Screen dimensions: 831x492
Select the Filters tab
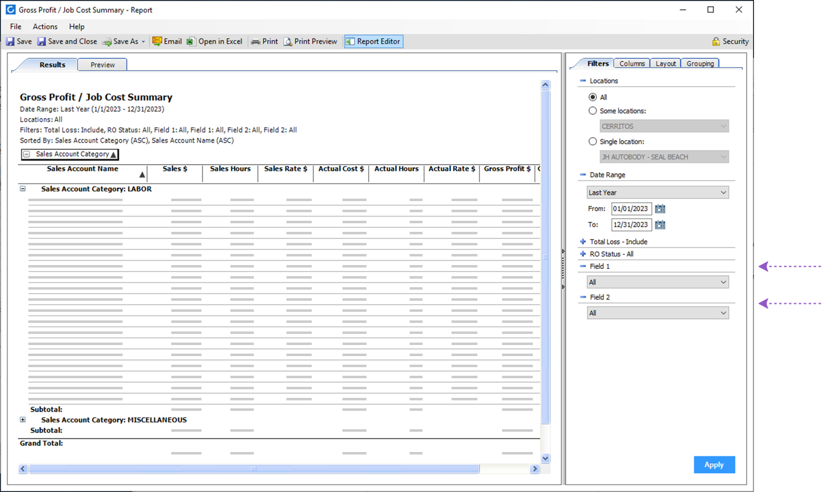[598, 63]
